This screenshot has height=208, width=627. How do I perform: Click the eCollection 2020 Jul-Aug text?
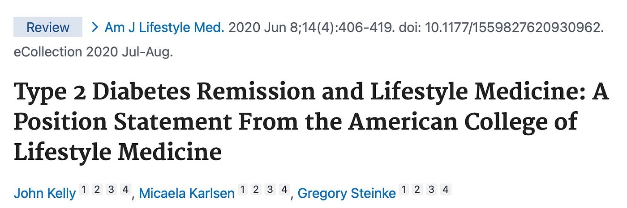(x=94, y=52)
